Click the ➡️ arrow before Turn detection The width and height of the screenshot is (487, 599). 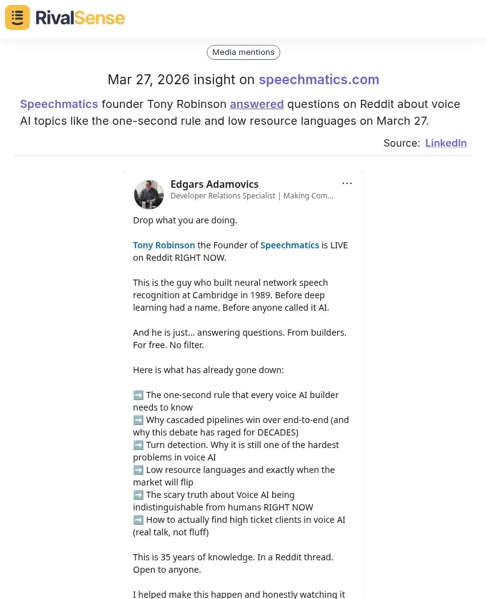(x=138, y=444)
